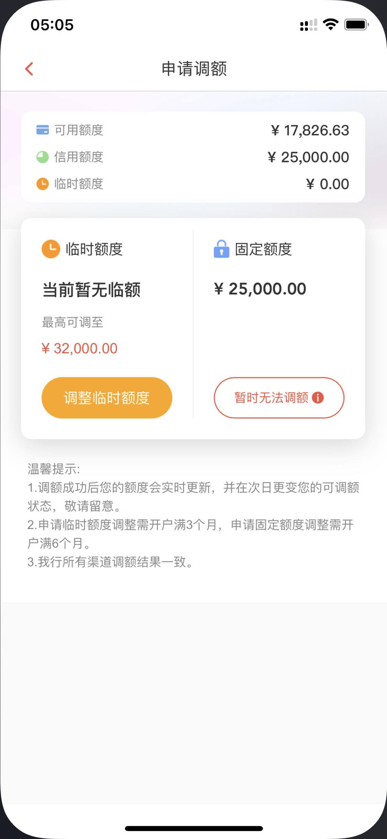Click the 温馨提示 tips paragraph

coord(193,515)
